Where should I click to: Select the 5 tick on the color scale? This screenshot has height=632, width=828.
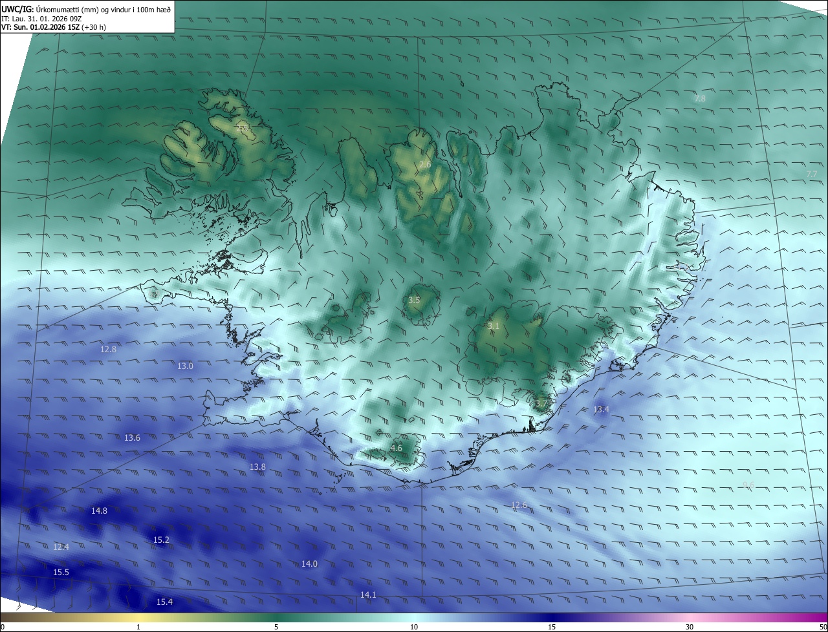276,627
